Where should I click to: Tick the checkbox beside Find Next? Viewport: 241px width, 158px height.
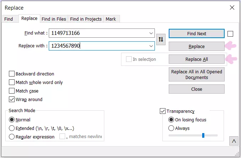tap(230, 34)
